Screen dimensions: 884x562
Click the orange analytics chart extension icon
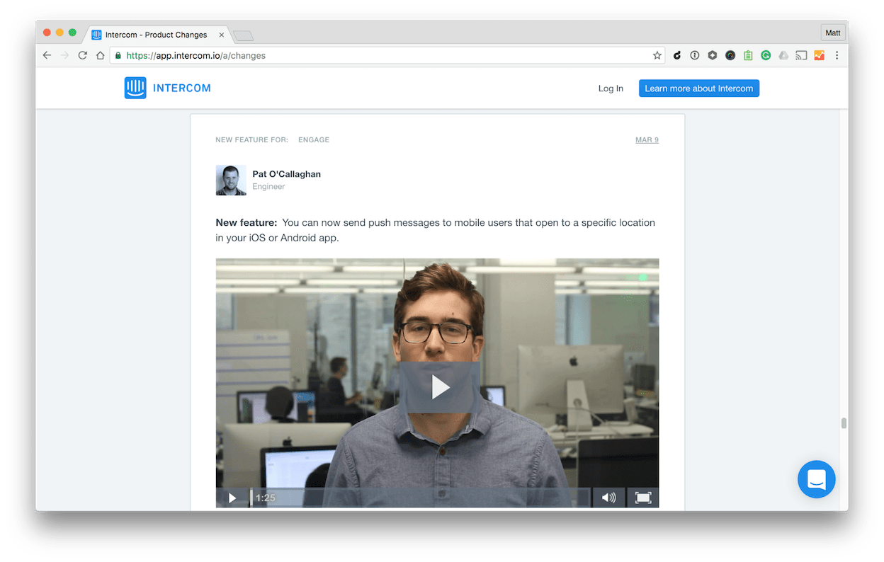pyautogui.click(x=819, y=55)
